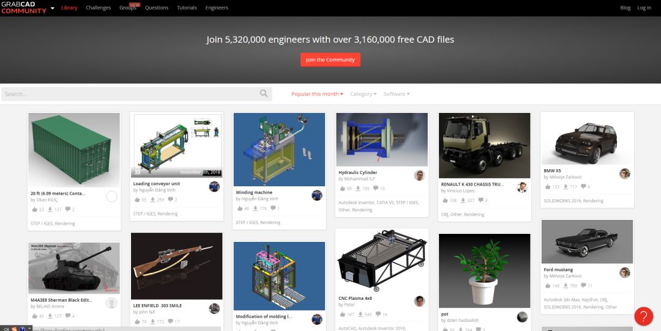Open the molding line model thumbnail

coord(279,276)
